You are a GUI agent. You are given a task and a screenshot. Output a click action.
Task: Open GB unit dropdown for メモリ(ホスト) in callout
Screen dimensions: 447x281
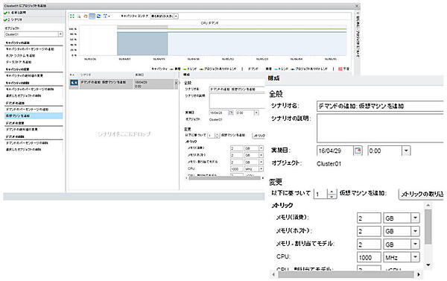point(416,231)
